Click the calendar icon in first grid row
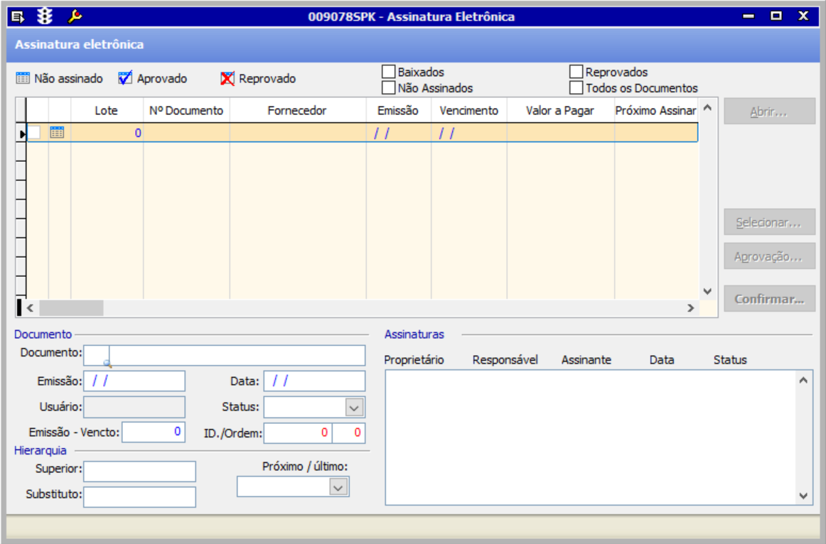Viewport: 826px width, 544px height. 58,132
